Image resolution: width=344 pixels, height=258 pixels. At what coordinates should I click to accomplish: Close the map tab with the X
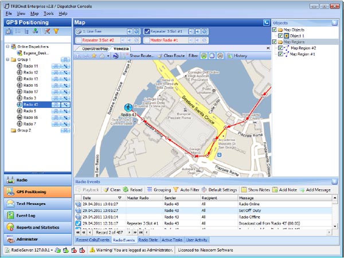coord(268,48)
